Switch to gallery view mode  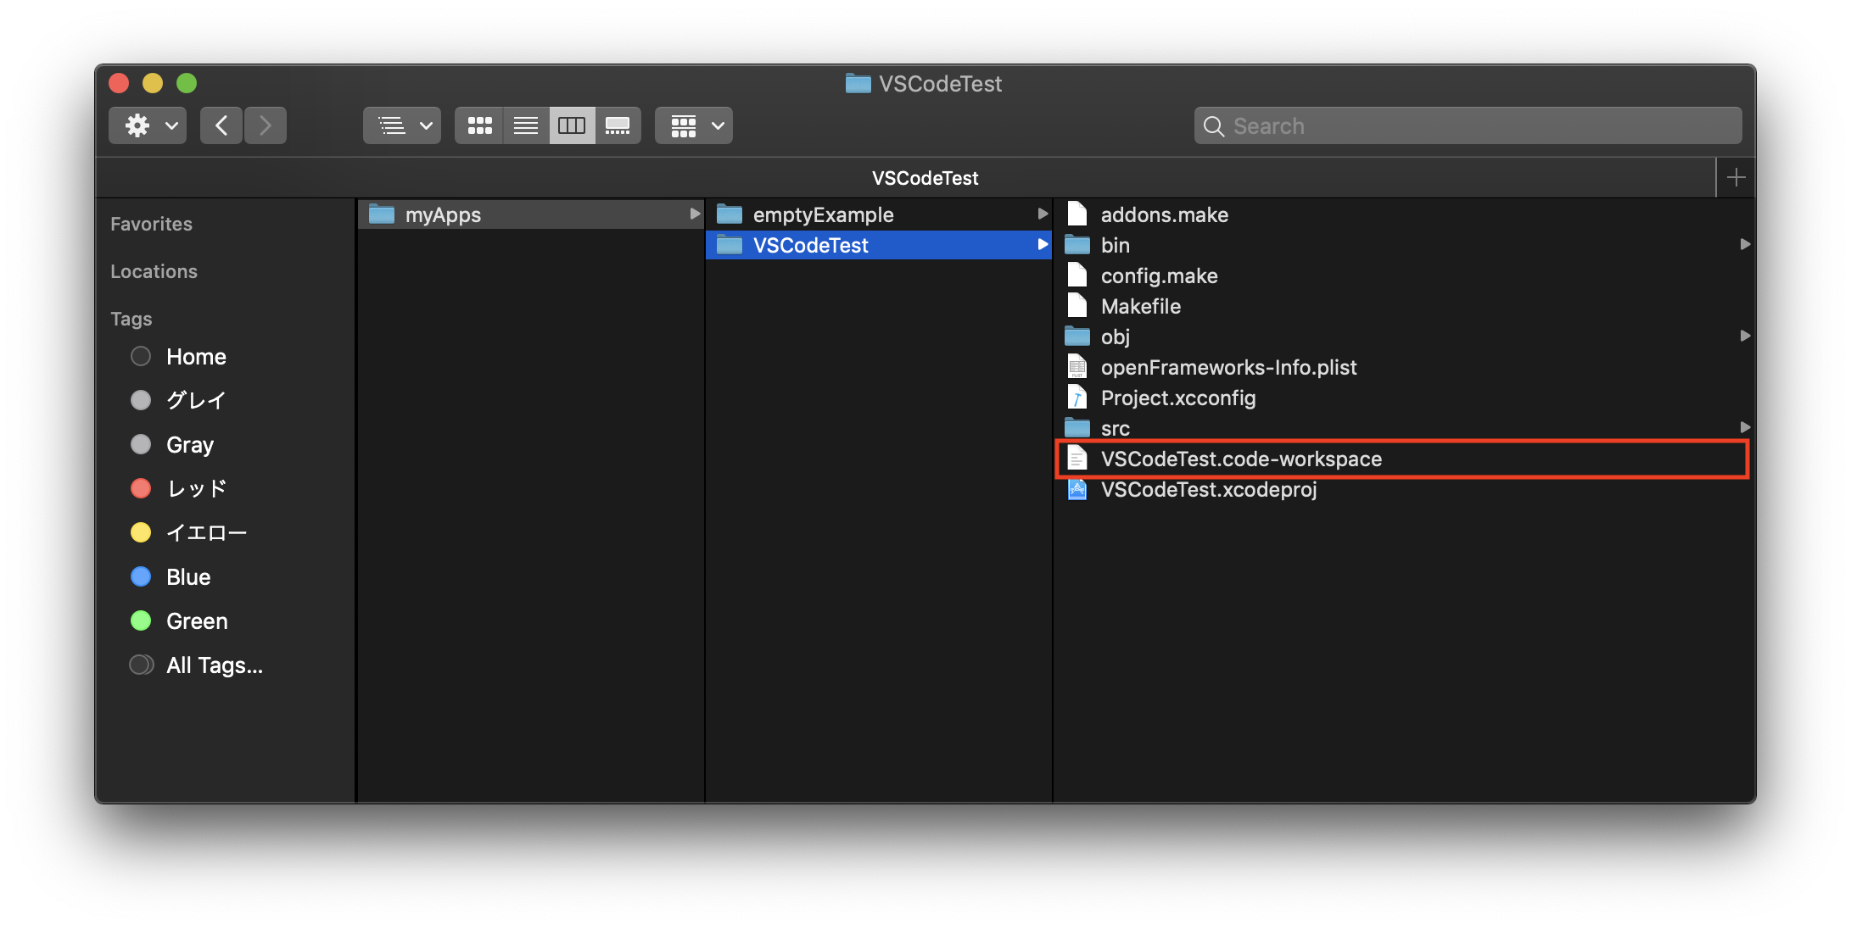618,125
